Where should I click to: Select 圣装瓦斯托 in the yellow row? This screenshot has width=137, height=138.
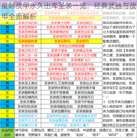coord(62,41)
